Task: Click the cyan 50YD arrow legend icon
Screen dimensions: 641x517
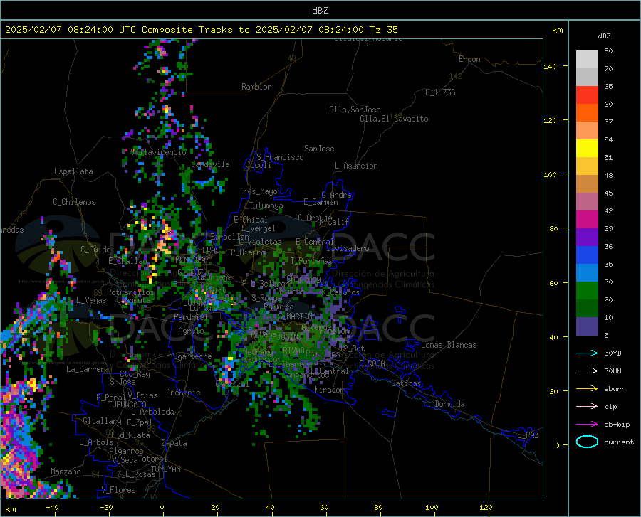Action: 587,353
